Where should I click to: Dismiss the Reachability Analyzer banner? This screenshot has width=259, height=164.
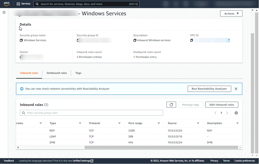point(236,89)
